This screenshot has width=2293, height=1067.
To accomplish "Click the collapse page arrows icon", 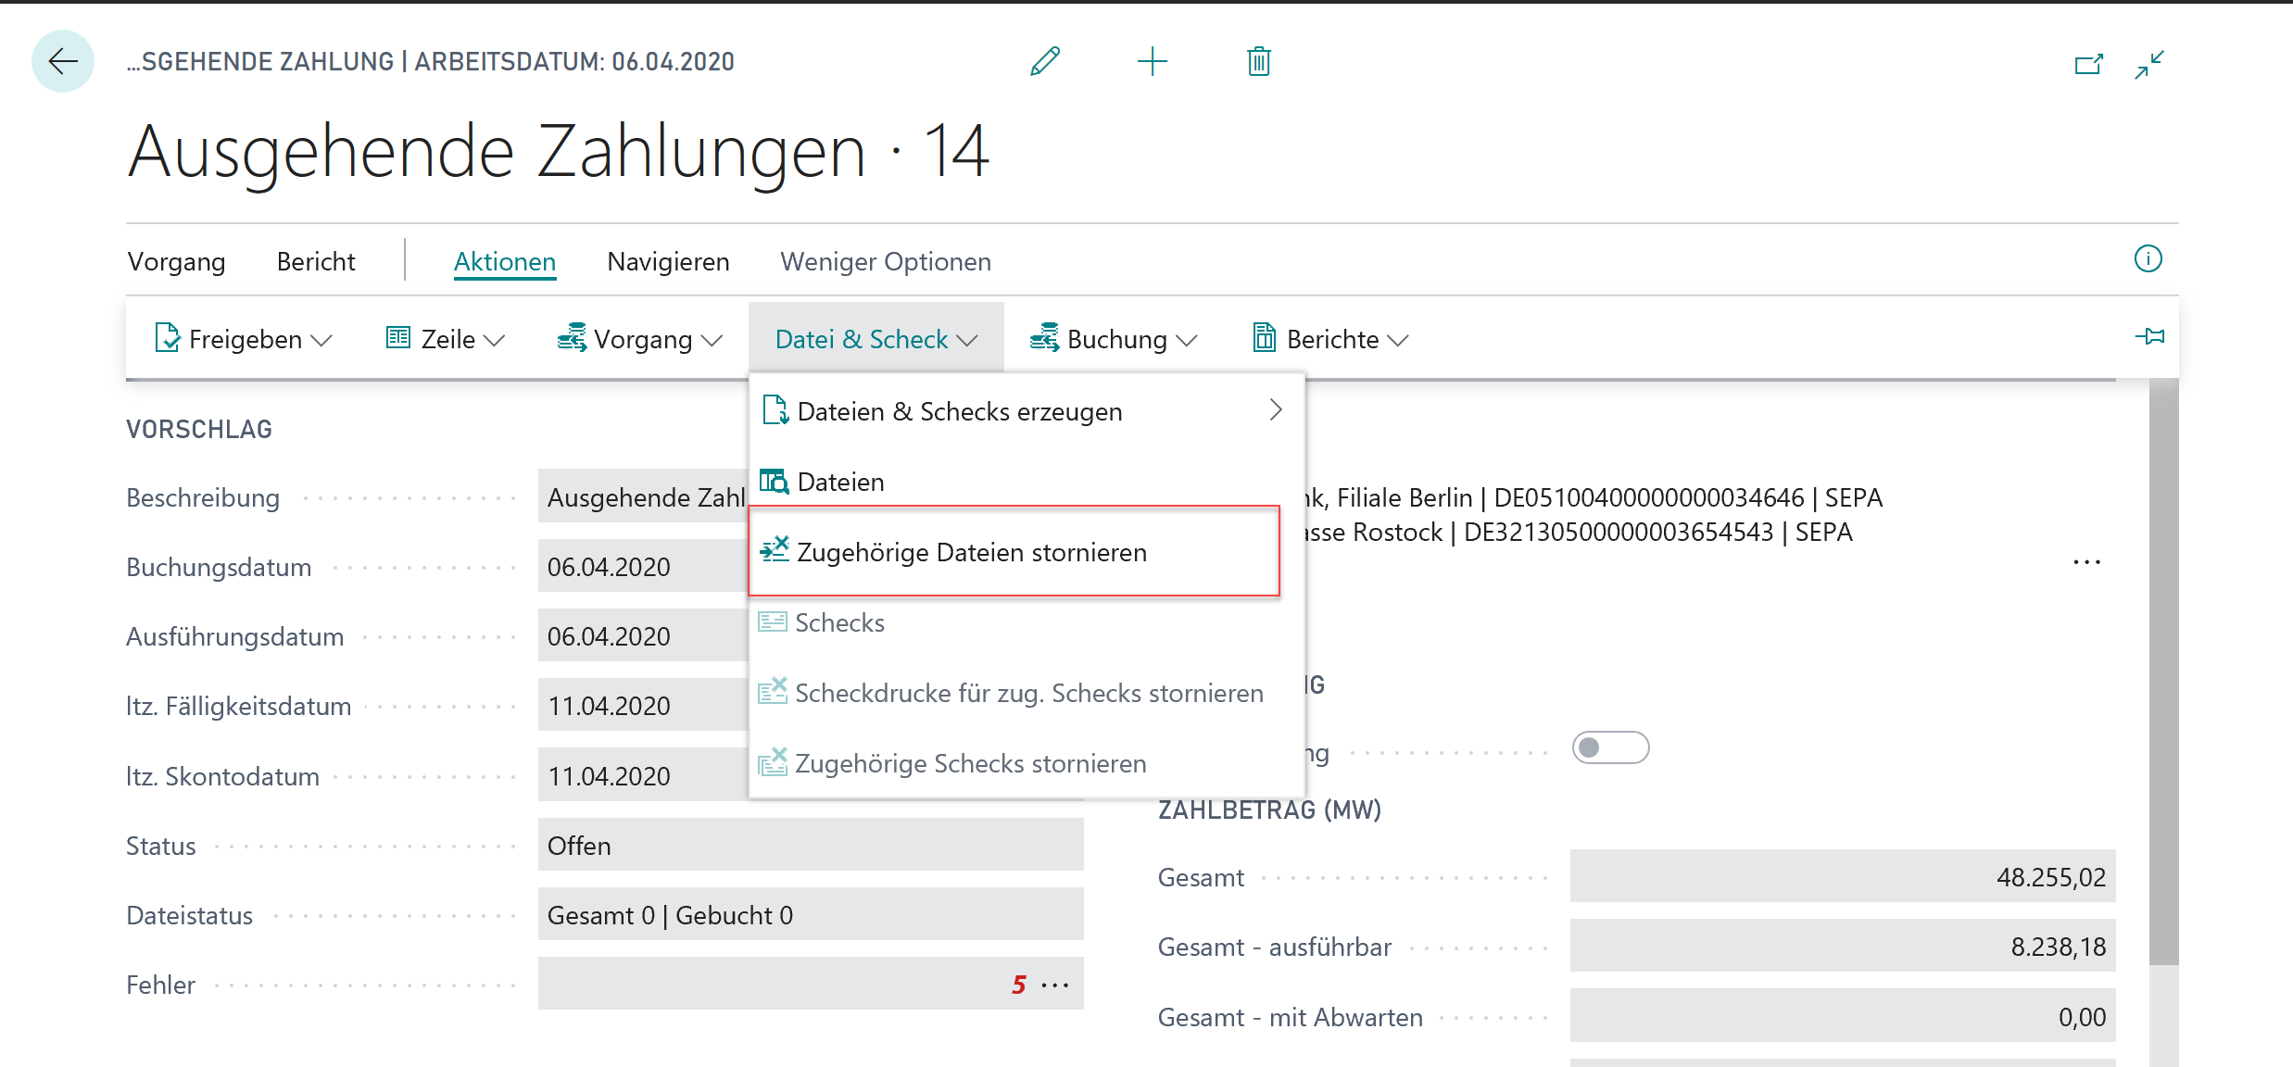I will (x=2149, y=64).
